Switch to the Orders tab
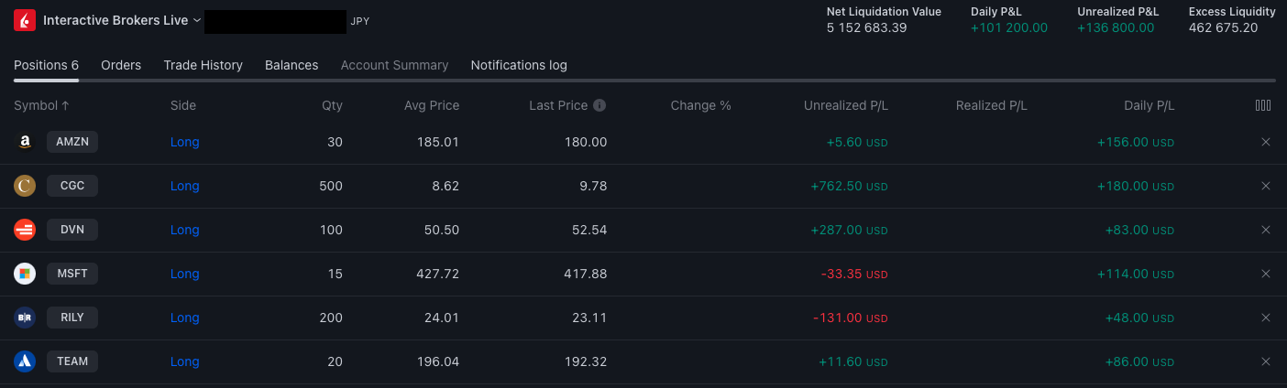Screen dimensions: 1287x388 point(121,65)
